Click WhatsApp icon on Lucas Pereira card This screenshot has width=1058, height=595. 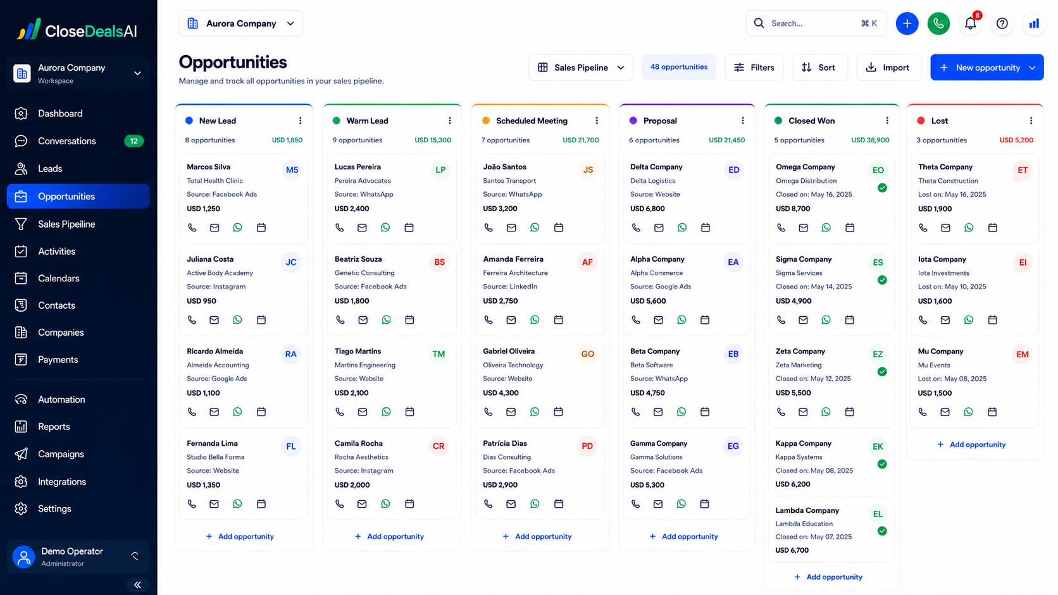(x=385, y=228)
